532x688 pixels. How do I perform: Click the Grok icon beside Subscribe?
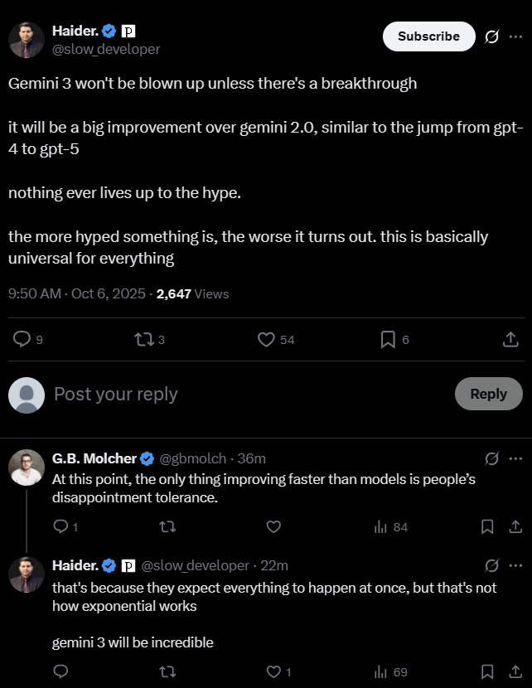point(491,36)
